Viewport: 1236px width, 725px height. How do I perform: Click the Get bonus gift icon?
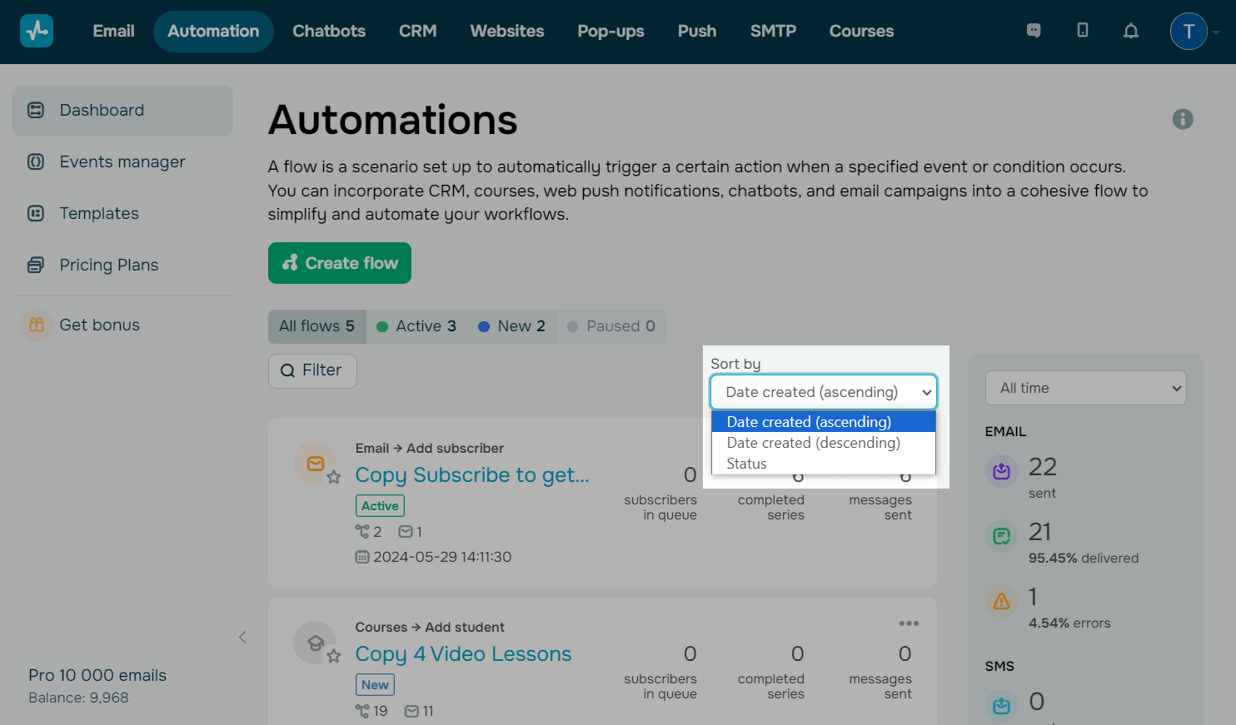(x=37, y=325)
